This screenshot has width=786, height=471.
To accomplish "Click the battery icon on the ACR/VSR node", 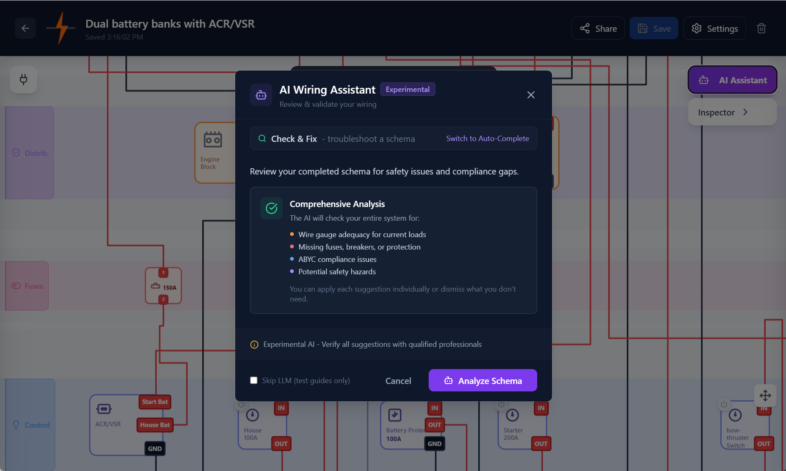I will click(104, 408).
